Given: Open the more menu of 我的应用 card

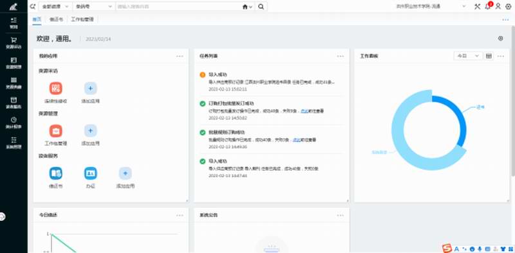Looking at the screenshot, I should (x=180, y=56).
